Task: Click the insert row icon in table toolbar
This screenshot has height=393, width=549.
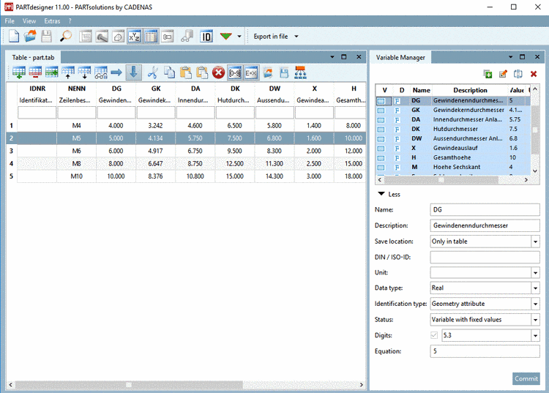Action: (x=18, y=72)
